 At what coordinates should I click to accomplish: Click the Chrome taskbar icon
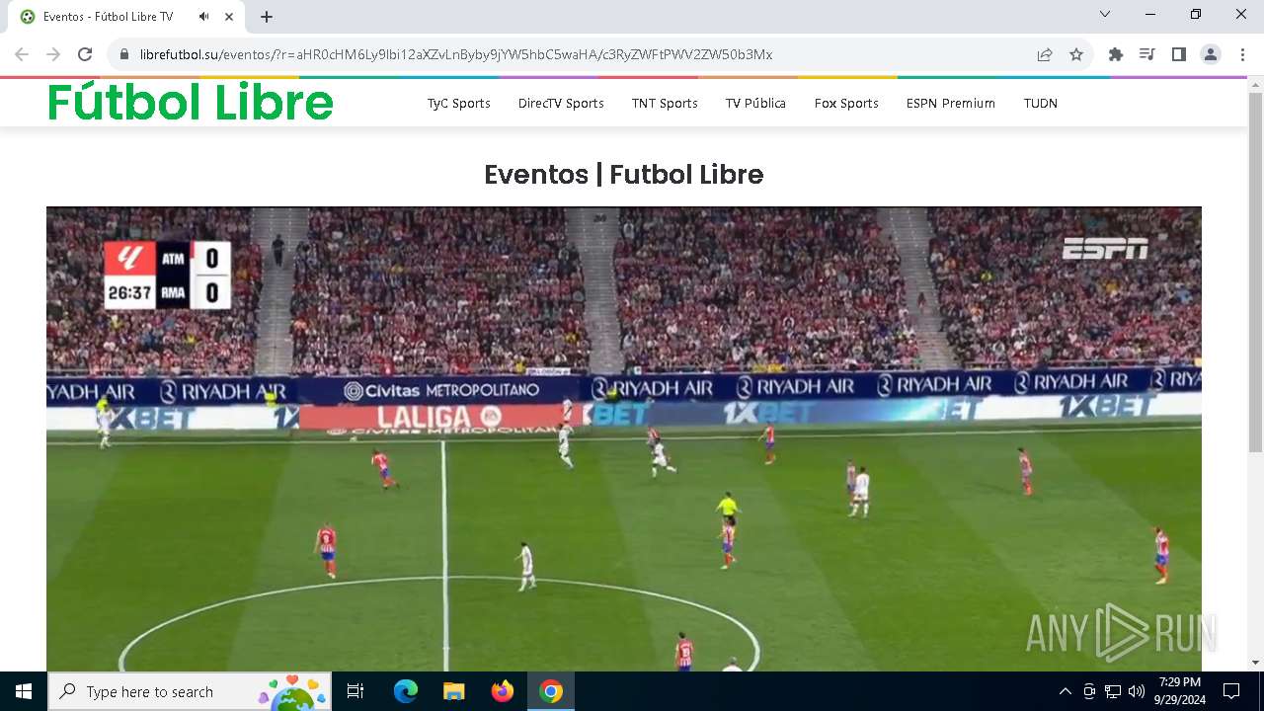pos(551,691)
